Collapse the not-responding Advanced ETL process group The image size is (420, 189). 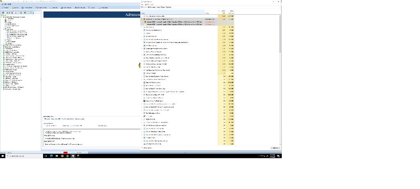pos(142,19)
